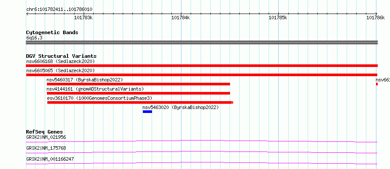Open the RefSeq Genes track heading
390x169 pixels.
[45, 132]
